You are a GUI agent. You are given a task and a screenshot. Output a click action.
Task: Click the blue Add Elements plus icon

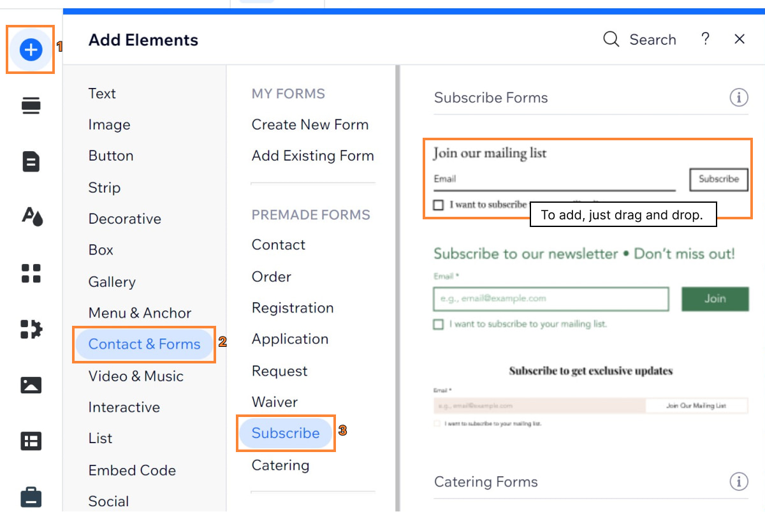(31, 49)
